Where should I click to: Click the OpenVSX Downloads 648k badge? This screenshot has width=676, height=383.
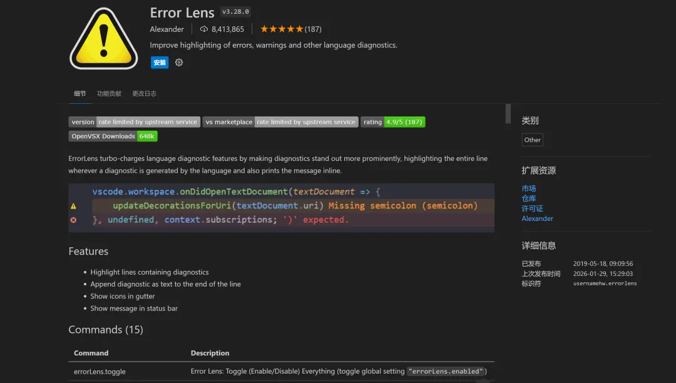(x=113, y=136)
